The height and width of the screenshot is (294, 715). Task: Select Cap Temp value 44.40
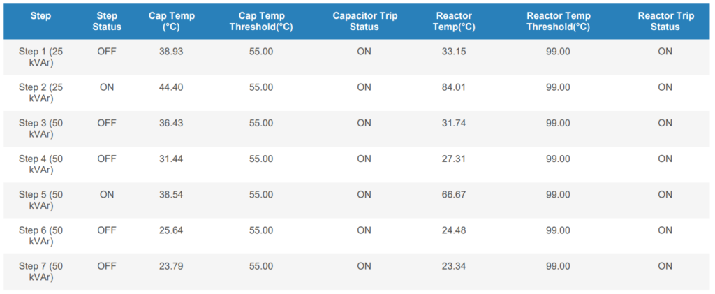[x=172, y=87]
